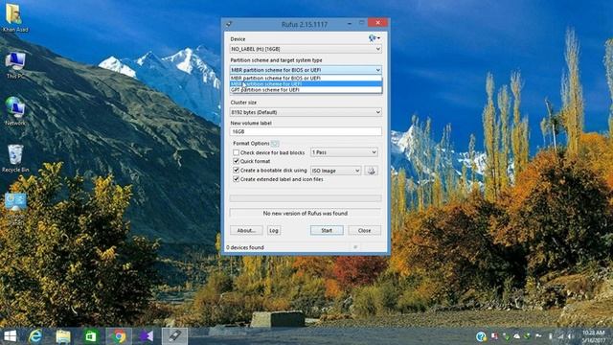Click the Log button
This screenshot has width=613, height=345.
(x=274, y=230)
